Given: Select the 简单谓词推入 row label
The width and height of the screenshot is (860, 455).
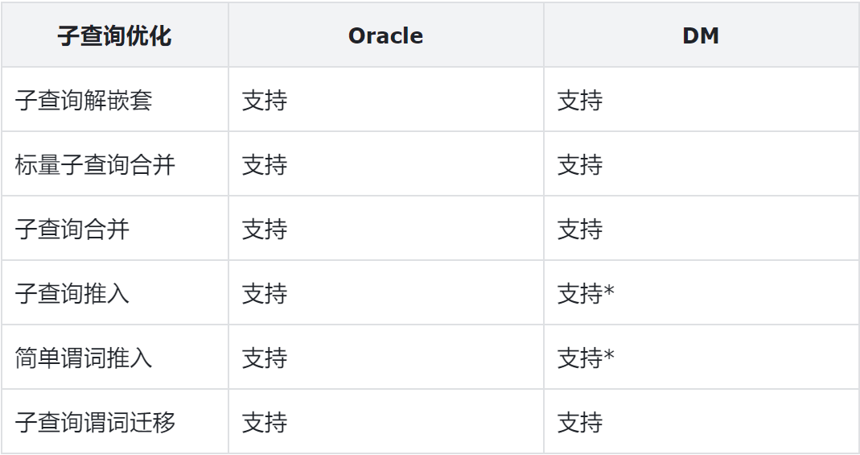Looking at the screenshot, I should (84, 358).
